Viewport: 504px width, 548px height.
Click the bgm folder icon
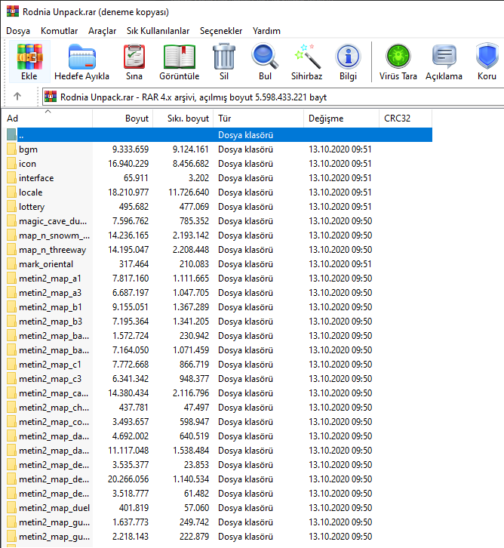point(11,149)
